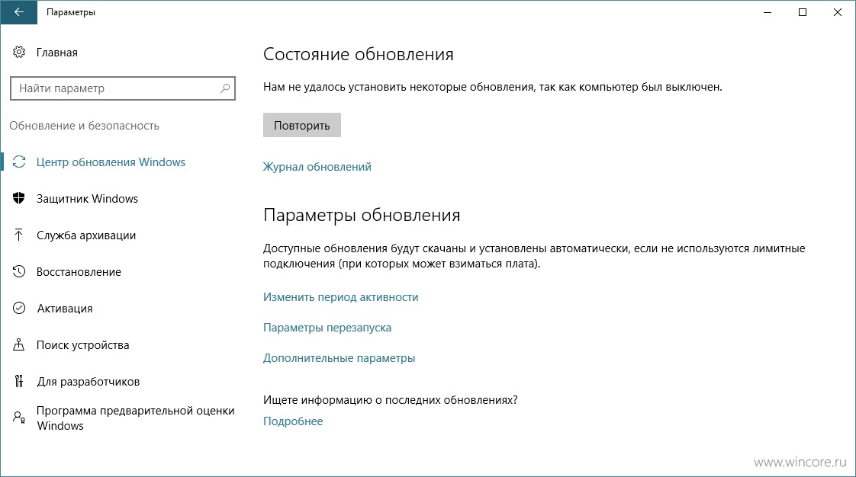Click the sync arrows icon for Центр обновления Windows

click(19, 162)
